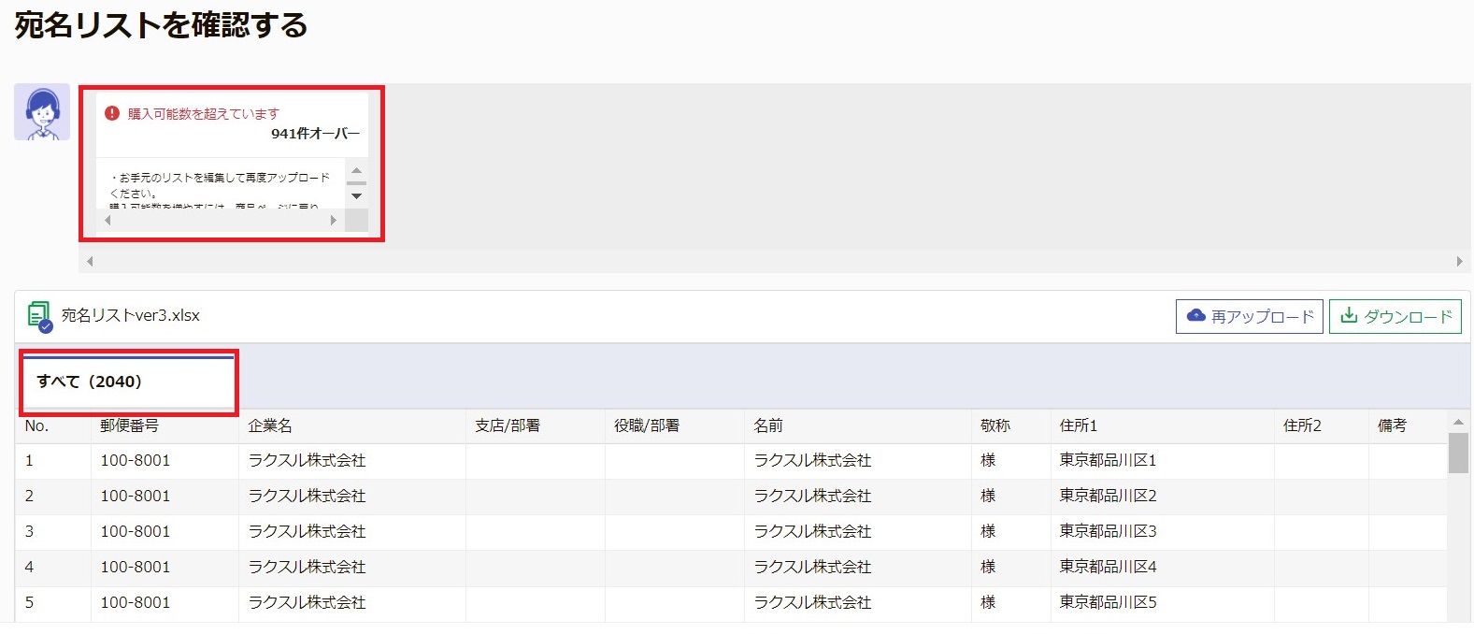Click row number 4 cell

[52, 568]
